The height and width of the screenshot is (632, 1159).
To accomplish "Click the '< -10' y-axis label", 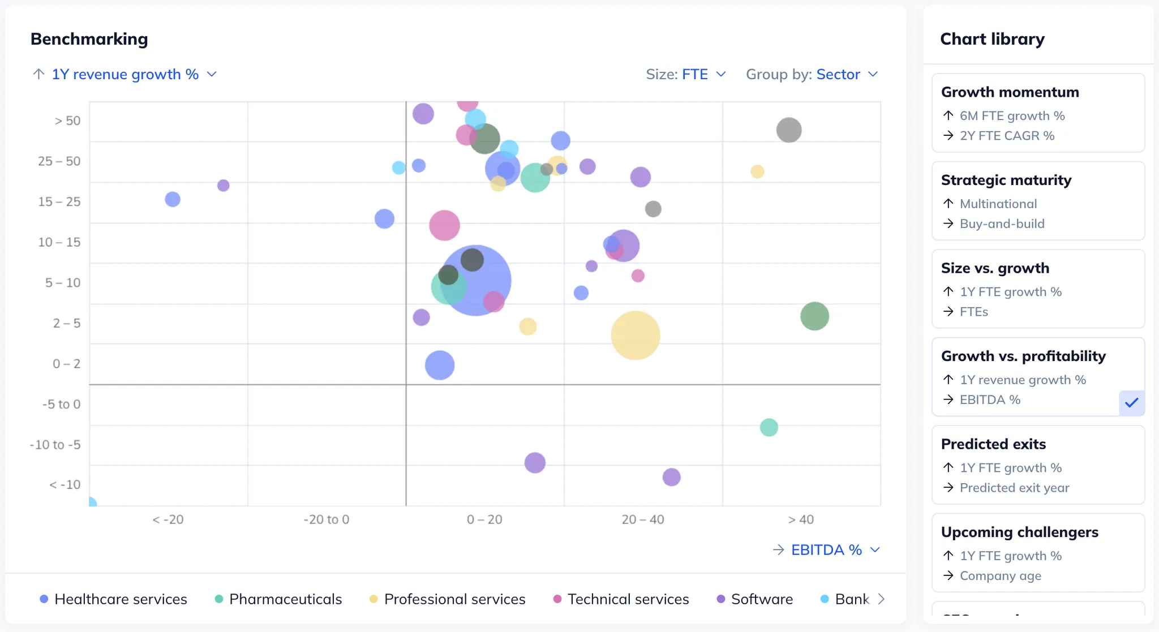I will pyautogui.click(x=65, y=484).
